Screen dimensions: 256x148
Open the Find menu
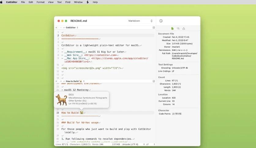tap(68, 2)
